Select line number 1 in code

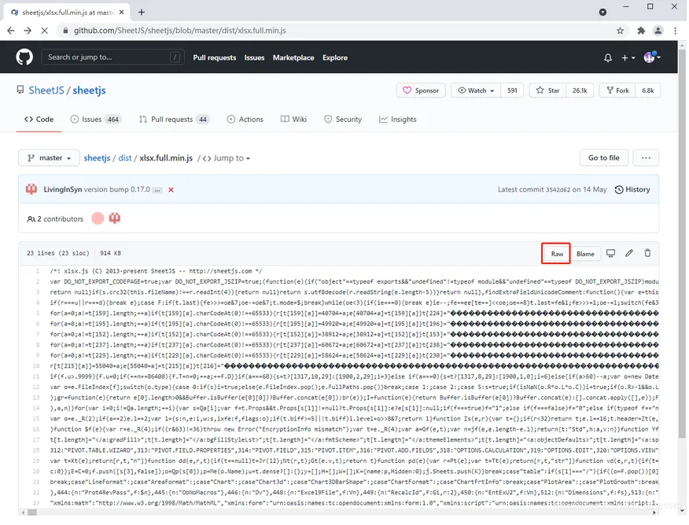[x=38, y=271]
